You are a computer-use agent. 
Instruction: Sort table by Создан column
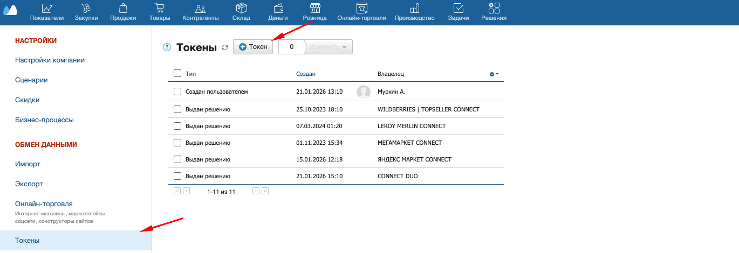306,74
